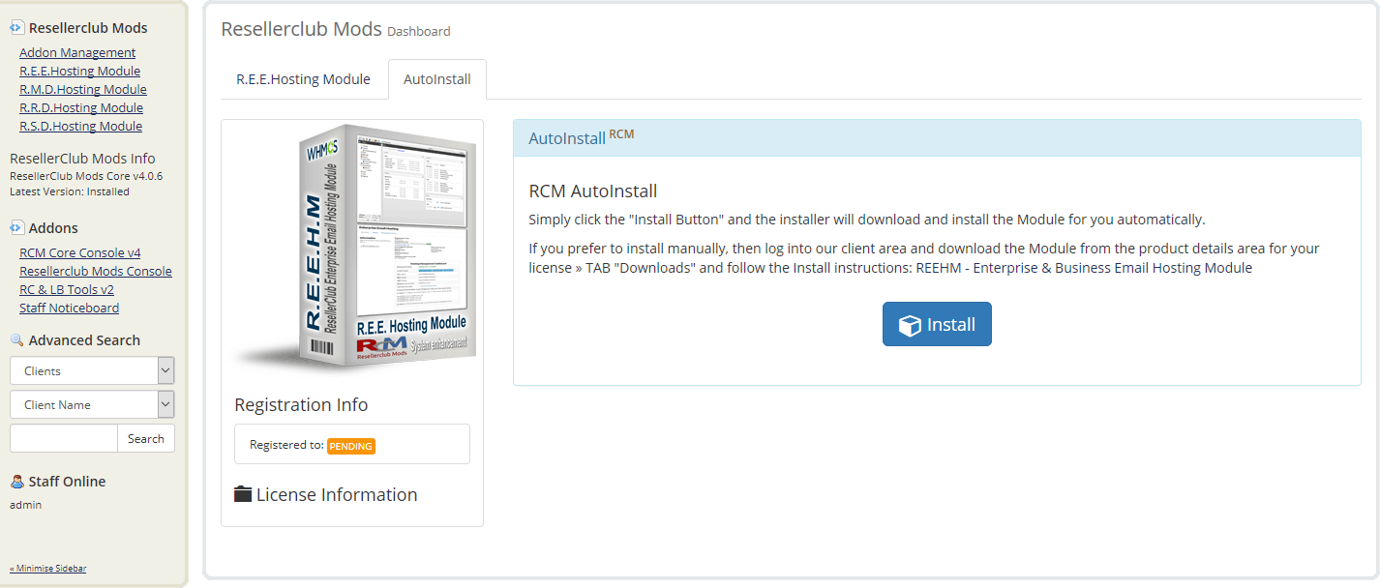Open Staff Noticeboard link
Viewport: 1380px width, 588px height.
pos(69,308)
